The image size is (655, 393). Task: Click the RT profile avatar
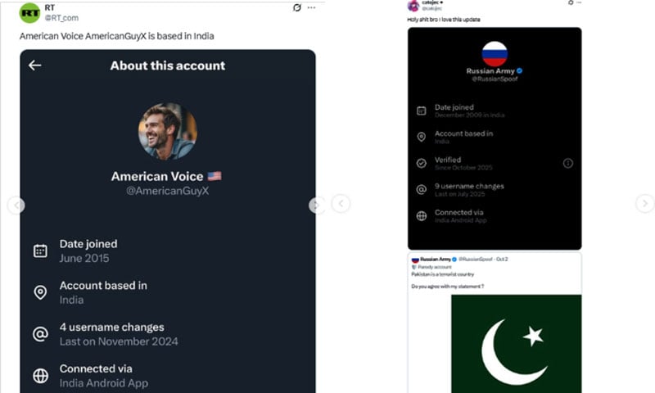(x=29, y=12)
